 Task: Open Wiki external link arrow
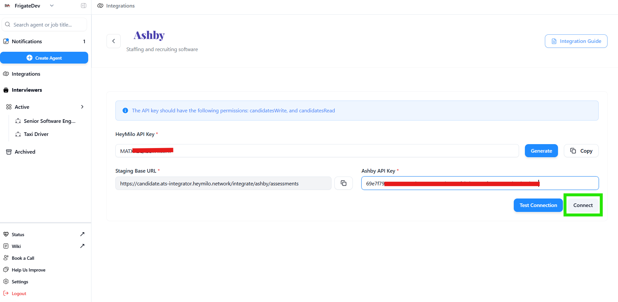[x=82, y=246]
